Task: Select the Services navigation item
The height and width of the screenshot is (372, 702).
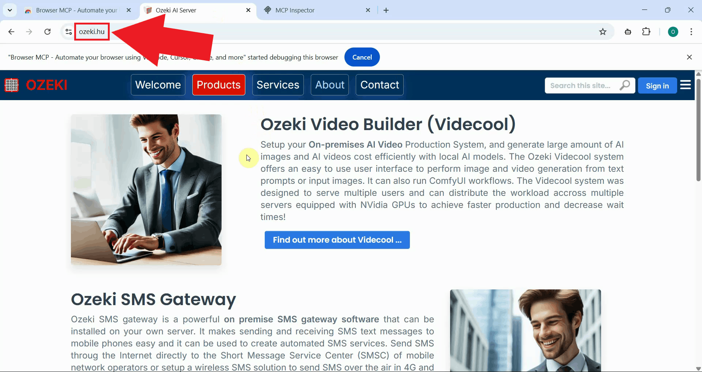Action: click(x=278, y=85)
